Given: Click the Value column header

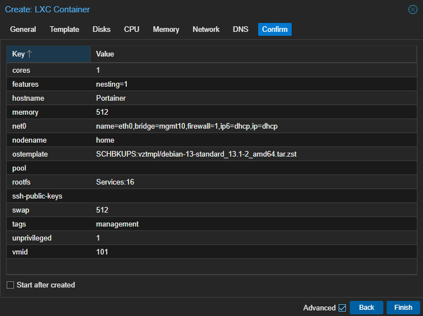Looking at the screenshot, I should click(x=253, y=54).
